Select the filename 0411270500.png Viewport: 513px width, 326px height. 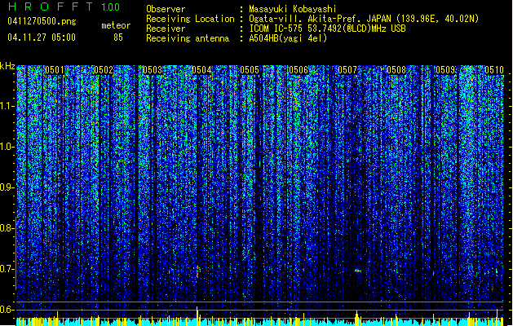pyautogui.click(x=42, y=21)
